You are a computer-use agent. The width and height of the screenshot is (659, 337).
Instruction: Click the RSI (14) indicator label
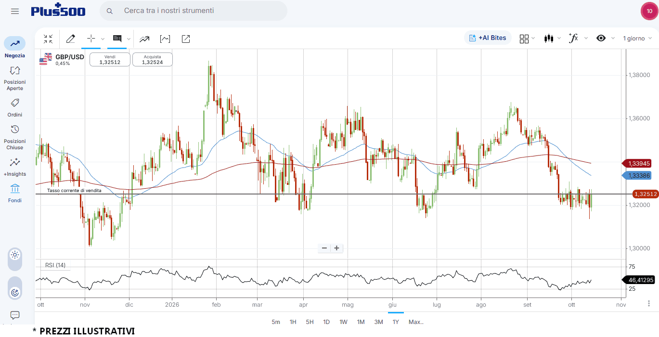[x=55, y=265]
